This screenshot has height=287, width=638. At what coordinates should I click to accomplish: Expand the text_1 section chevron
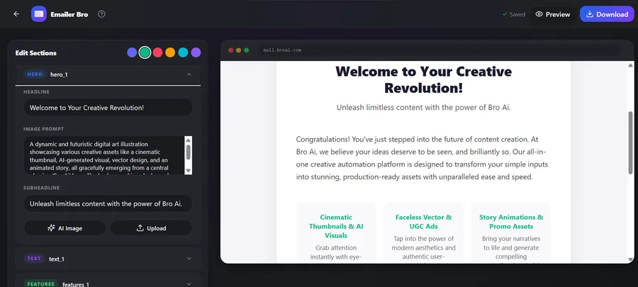[189, 259]
